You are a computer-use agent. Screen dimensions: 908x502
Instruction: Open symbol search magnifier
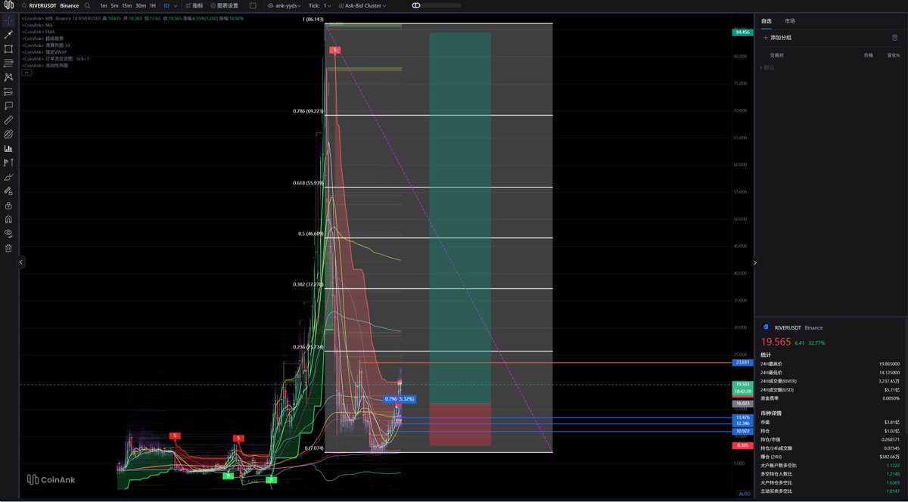(x=88, y=5)
